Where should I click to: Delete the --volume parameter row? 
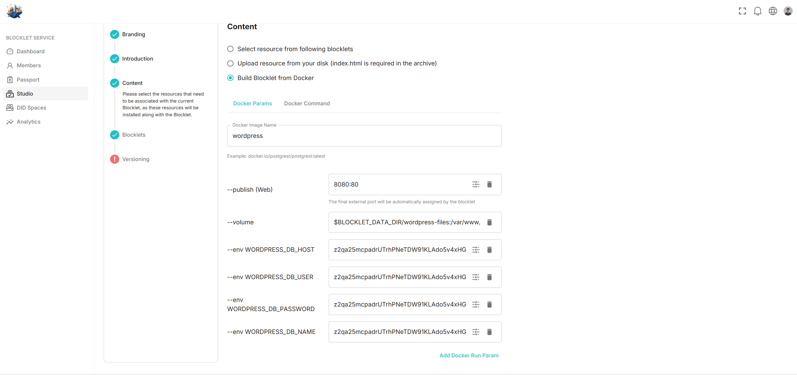[x=489, y=223]
